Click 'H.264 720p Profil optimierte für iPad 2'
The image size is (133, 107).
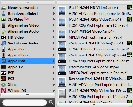pyautogui.click(x=98, y=97)
